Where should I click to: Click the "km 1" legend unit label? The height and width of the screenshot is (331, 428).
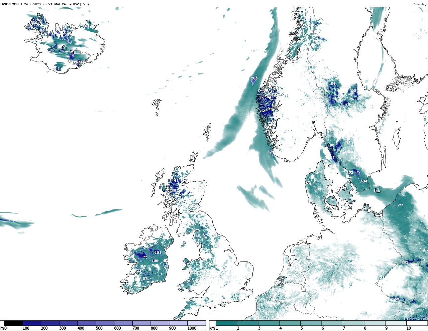214,328
